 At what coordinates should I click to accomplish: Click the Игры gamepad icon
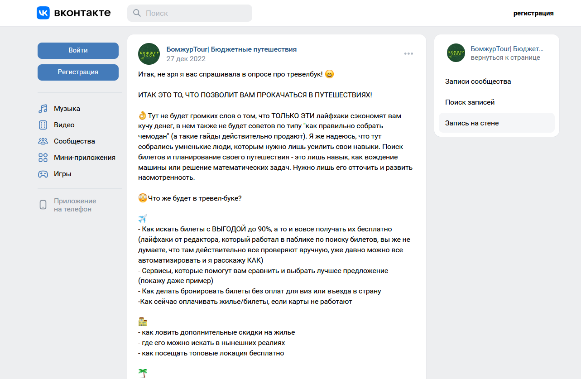43,174
